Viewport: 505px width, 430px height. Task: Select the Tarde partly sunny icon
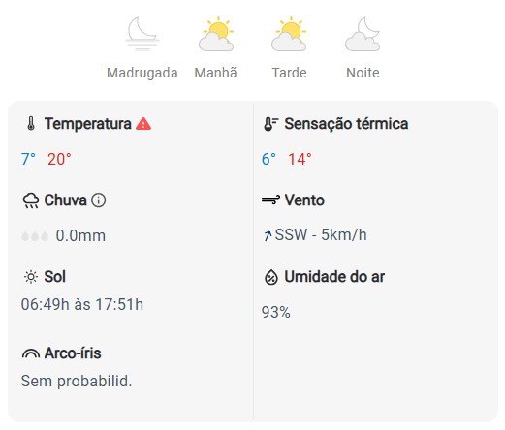click(289, 34)
